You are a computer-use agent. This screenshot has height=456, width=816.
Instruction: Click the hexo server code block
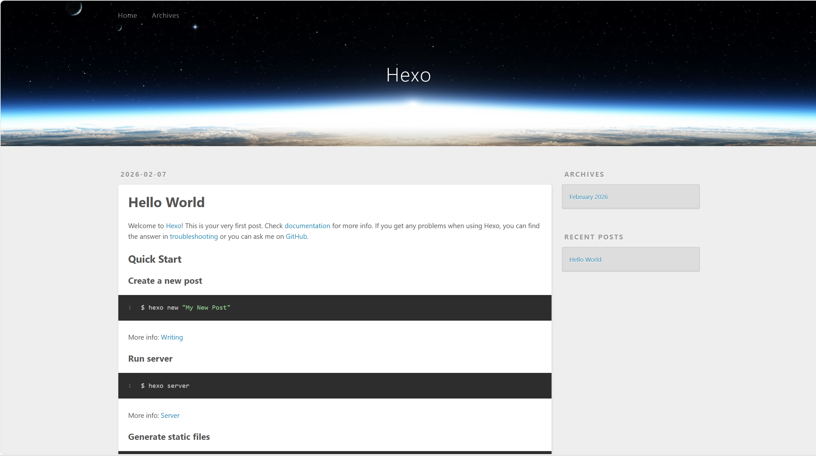click(x=335, y=386)
